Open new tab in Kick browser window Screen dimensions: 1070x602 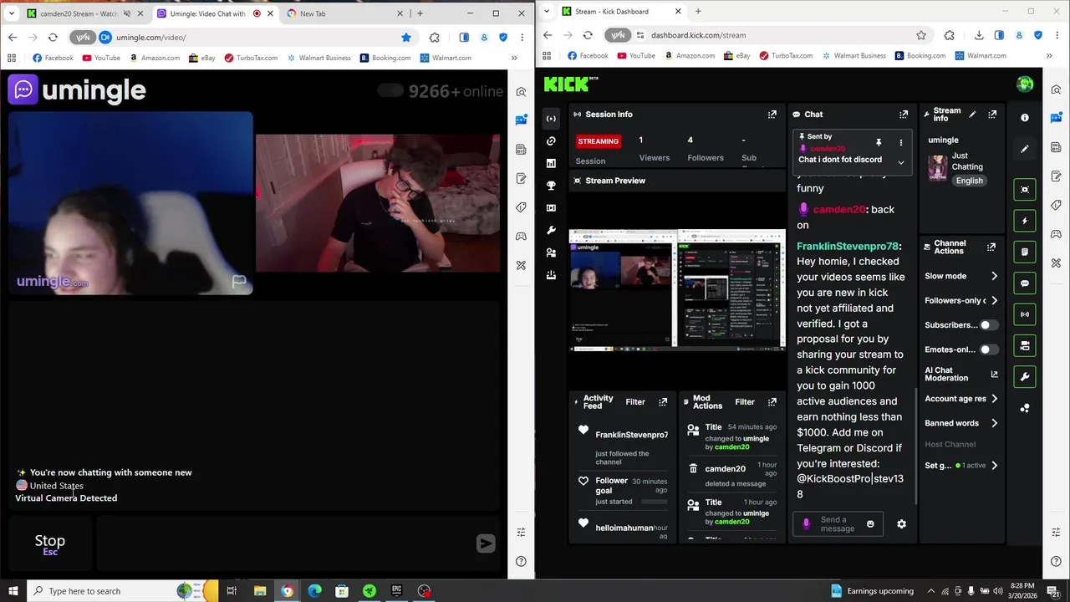tap(698, 12)
